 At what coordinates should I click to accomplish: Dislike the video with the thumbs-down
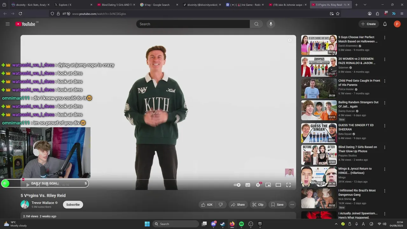[x=221, y=205]
